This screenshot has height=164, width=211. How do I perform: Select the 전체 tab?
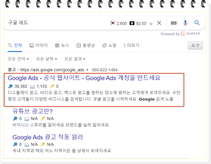(x=15, y=45)
